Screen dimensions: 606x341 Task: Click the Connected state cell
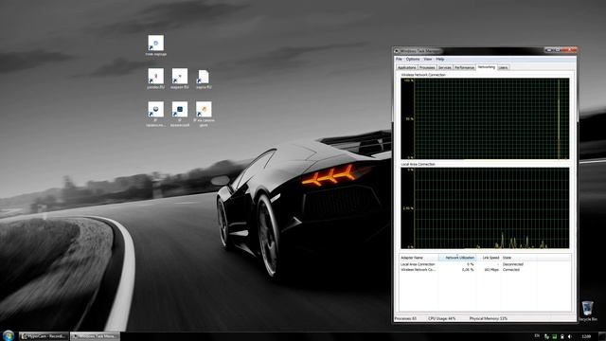point(511,270)
